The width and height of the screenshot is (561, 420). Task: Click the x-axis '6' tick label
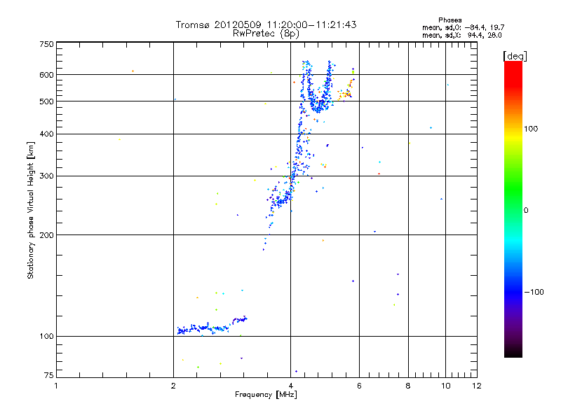tap(359, 386)
